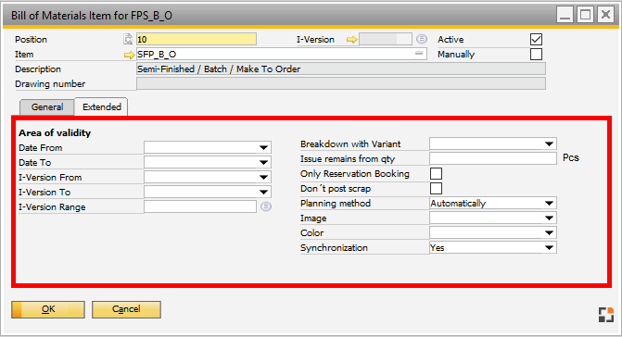Confirm with the OK button

[48, 309]
